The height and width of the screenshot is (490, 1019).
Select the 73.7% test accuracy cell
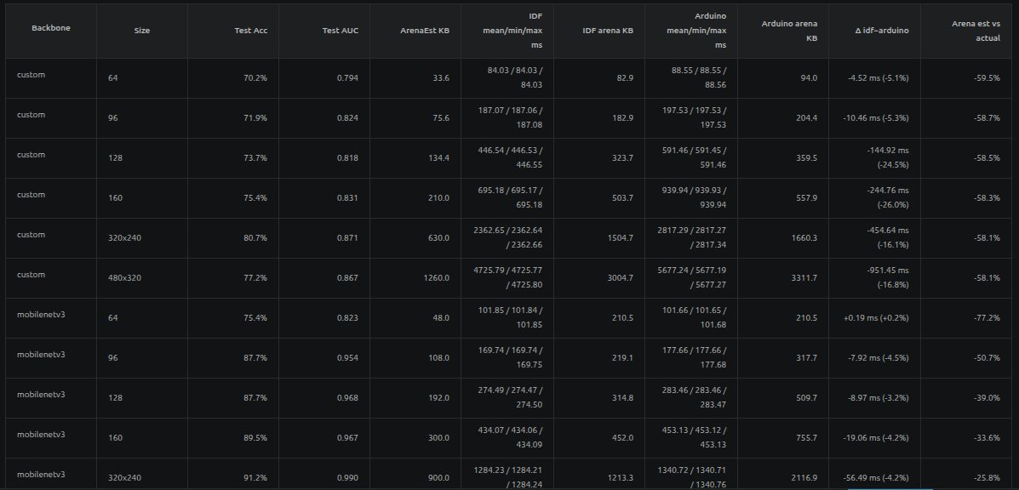click(255, 157)
